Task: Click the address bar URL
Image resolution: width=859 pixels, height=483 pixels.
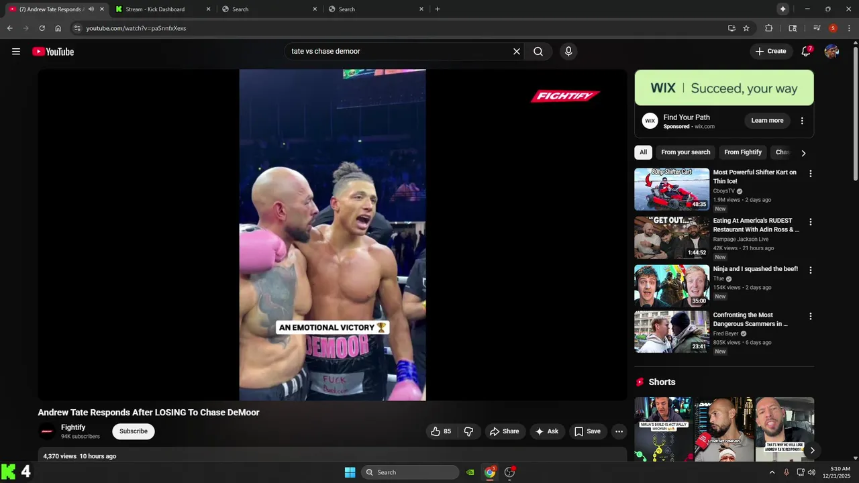Action: [136, 28]
